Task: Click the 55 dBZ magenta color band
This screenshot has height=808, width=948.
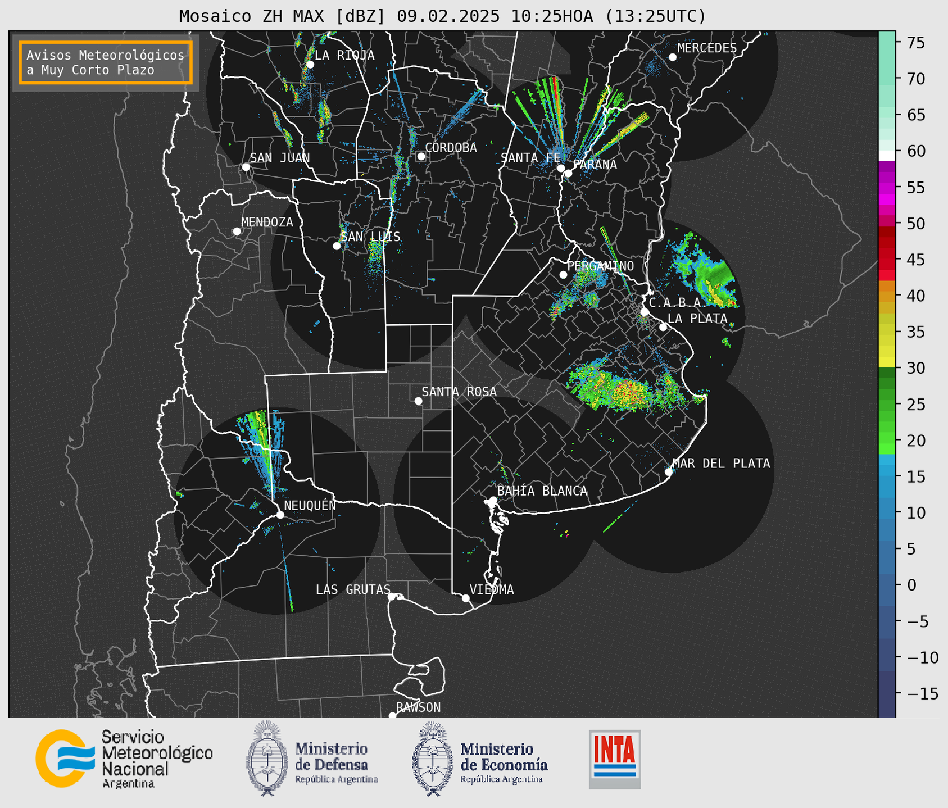Action: (887, 187)
